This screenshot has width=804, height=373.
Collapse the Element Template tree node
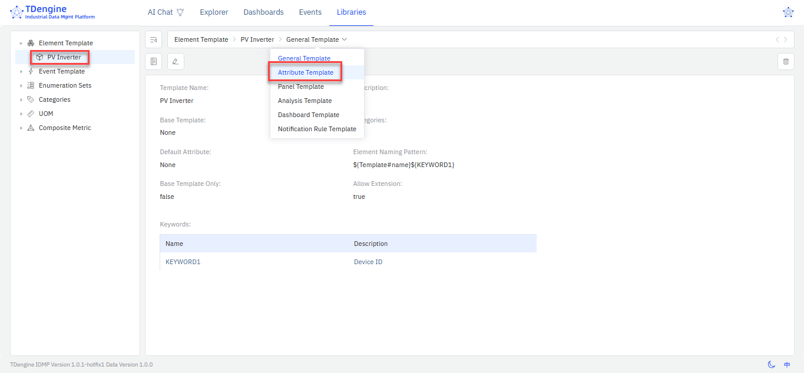(21, 44)
